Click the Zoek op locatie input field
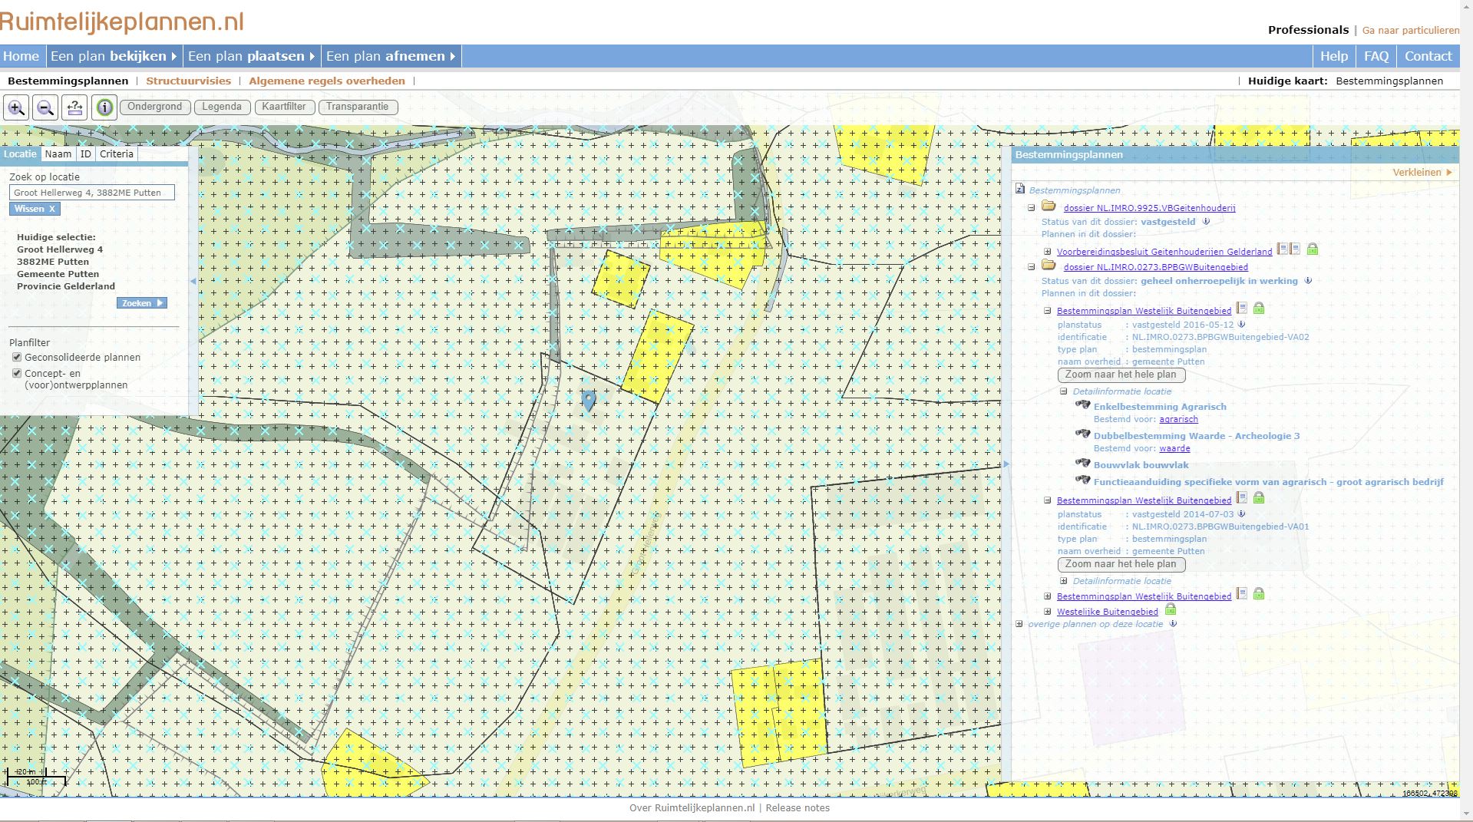1473x822 pixels. point(92,192)
